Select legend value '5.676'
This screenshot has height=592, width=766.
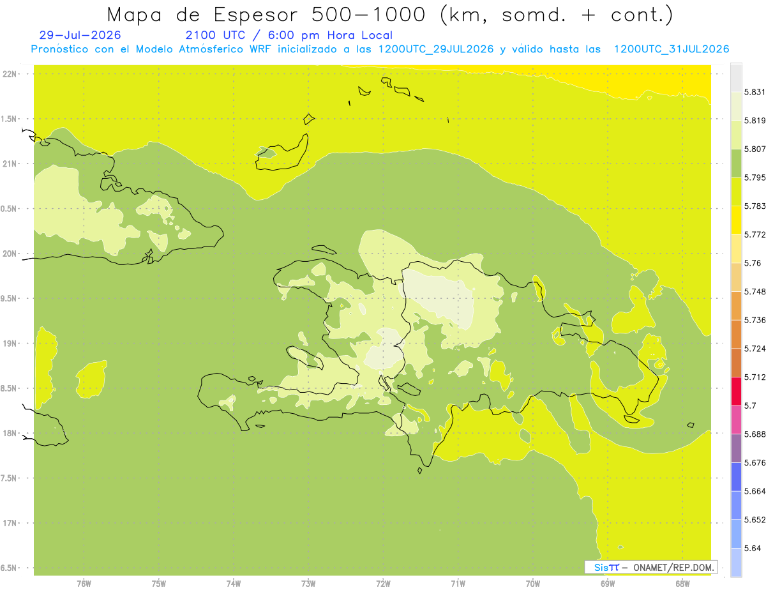(x=755, y=462)
